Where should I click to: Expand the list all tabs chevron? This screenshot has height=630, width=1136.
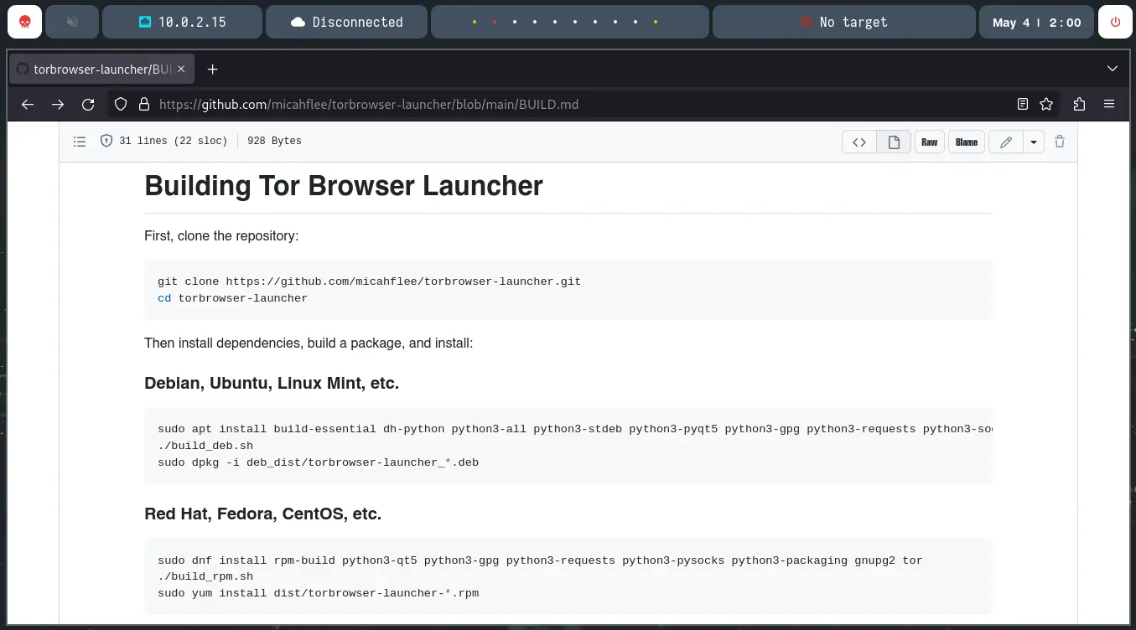click(x=1113, y=69)
